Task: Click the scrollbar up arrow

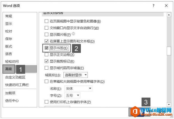Action: pyautogui.click(x=169, y=15)
